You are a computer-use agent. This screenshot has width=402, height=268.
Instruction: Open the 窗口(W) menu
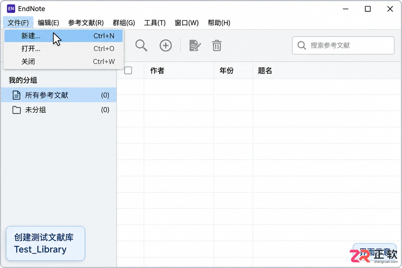tap(187, 23)
